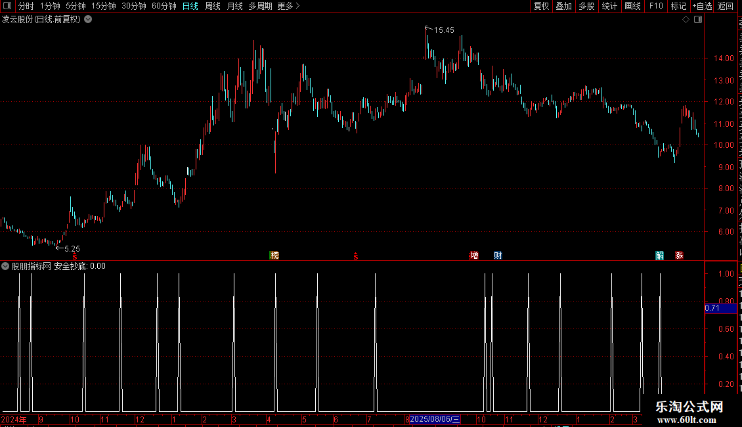Open the 财 financial marker on chart
This screenshot has width=742, height=427.
(498, 255)
